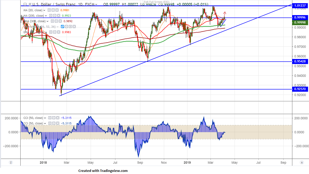309x174 pixels.
Task: Open settings for MA (20, close) indicator
Action: [53, 10]
